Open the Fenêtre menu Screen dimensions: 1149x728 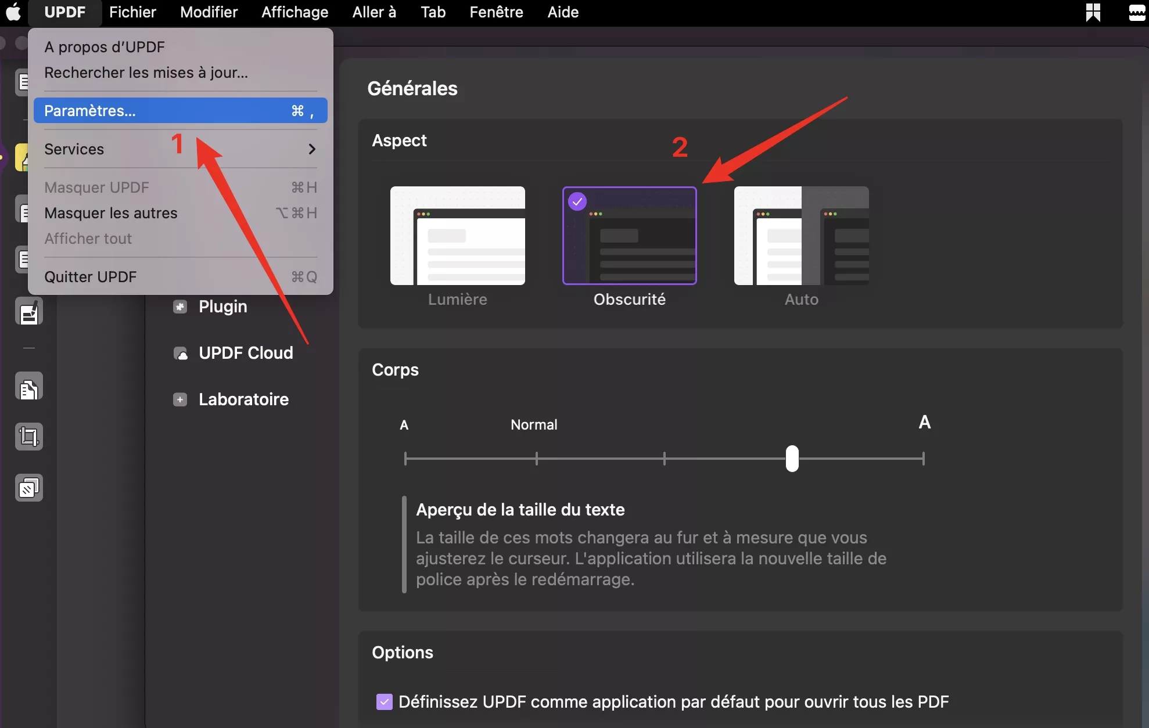(x=496, y=12)
